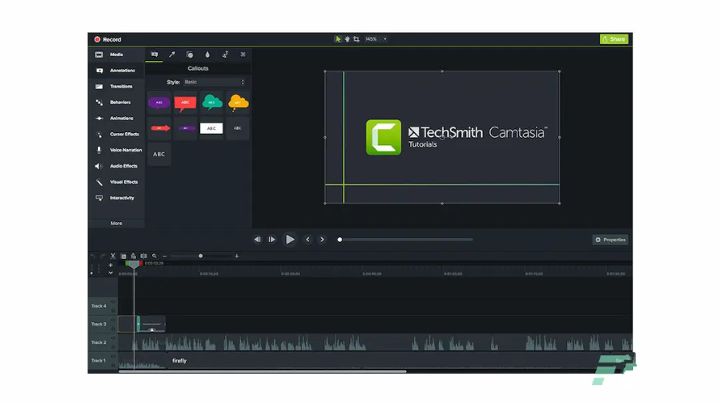This screenshot has width=720, height=404.
Task: Click the green Share button
Action: click(614, 39)
